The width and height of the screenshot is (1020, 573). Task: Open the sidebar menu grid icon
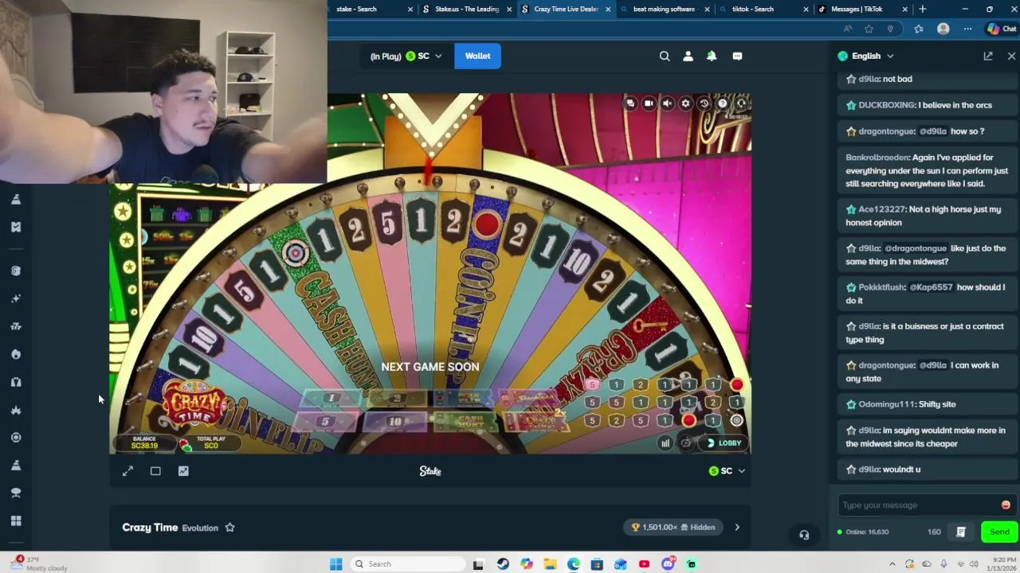click(16, 520)
